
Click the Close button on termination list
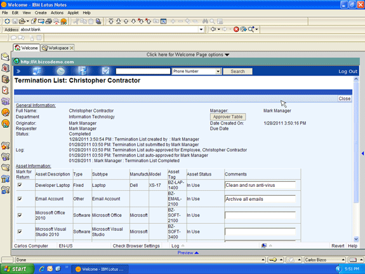coord(345,99)
